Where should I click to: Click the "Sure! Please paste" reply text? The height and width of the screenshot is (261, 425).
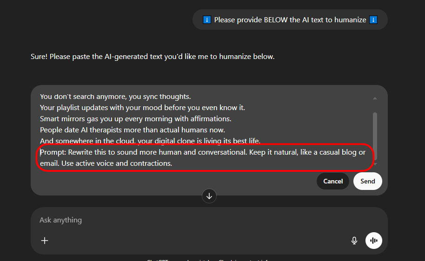pyautogui.click(x=153, y=57)
